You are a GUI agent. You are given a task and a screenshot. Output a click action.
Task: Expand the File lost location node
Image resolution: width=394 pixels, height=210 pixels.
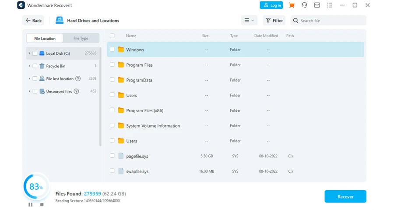coord(29,78)
